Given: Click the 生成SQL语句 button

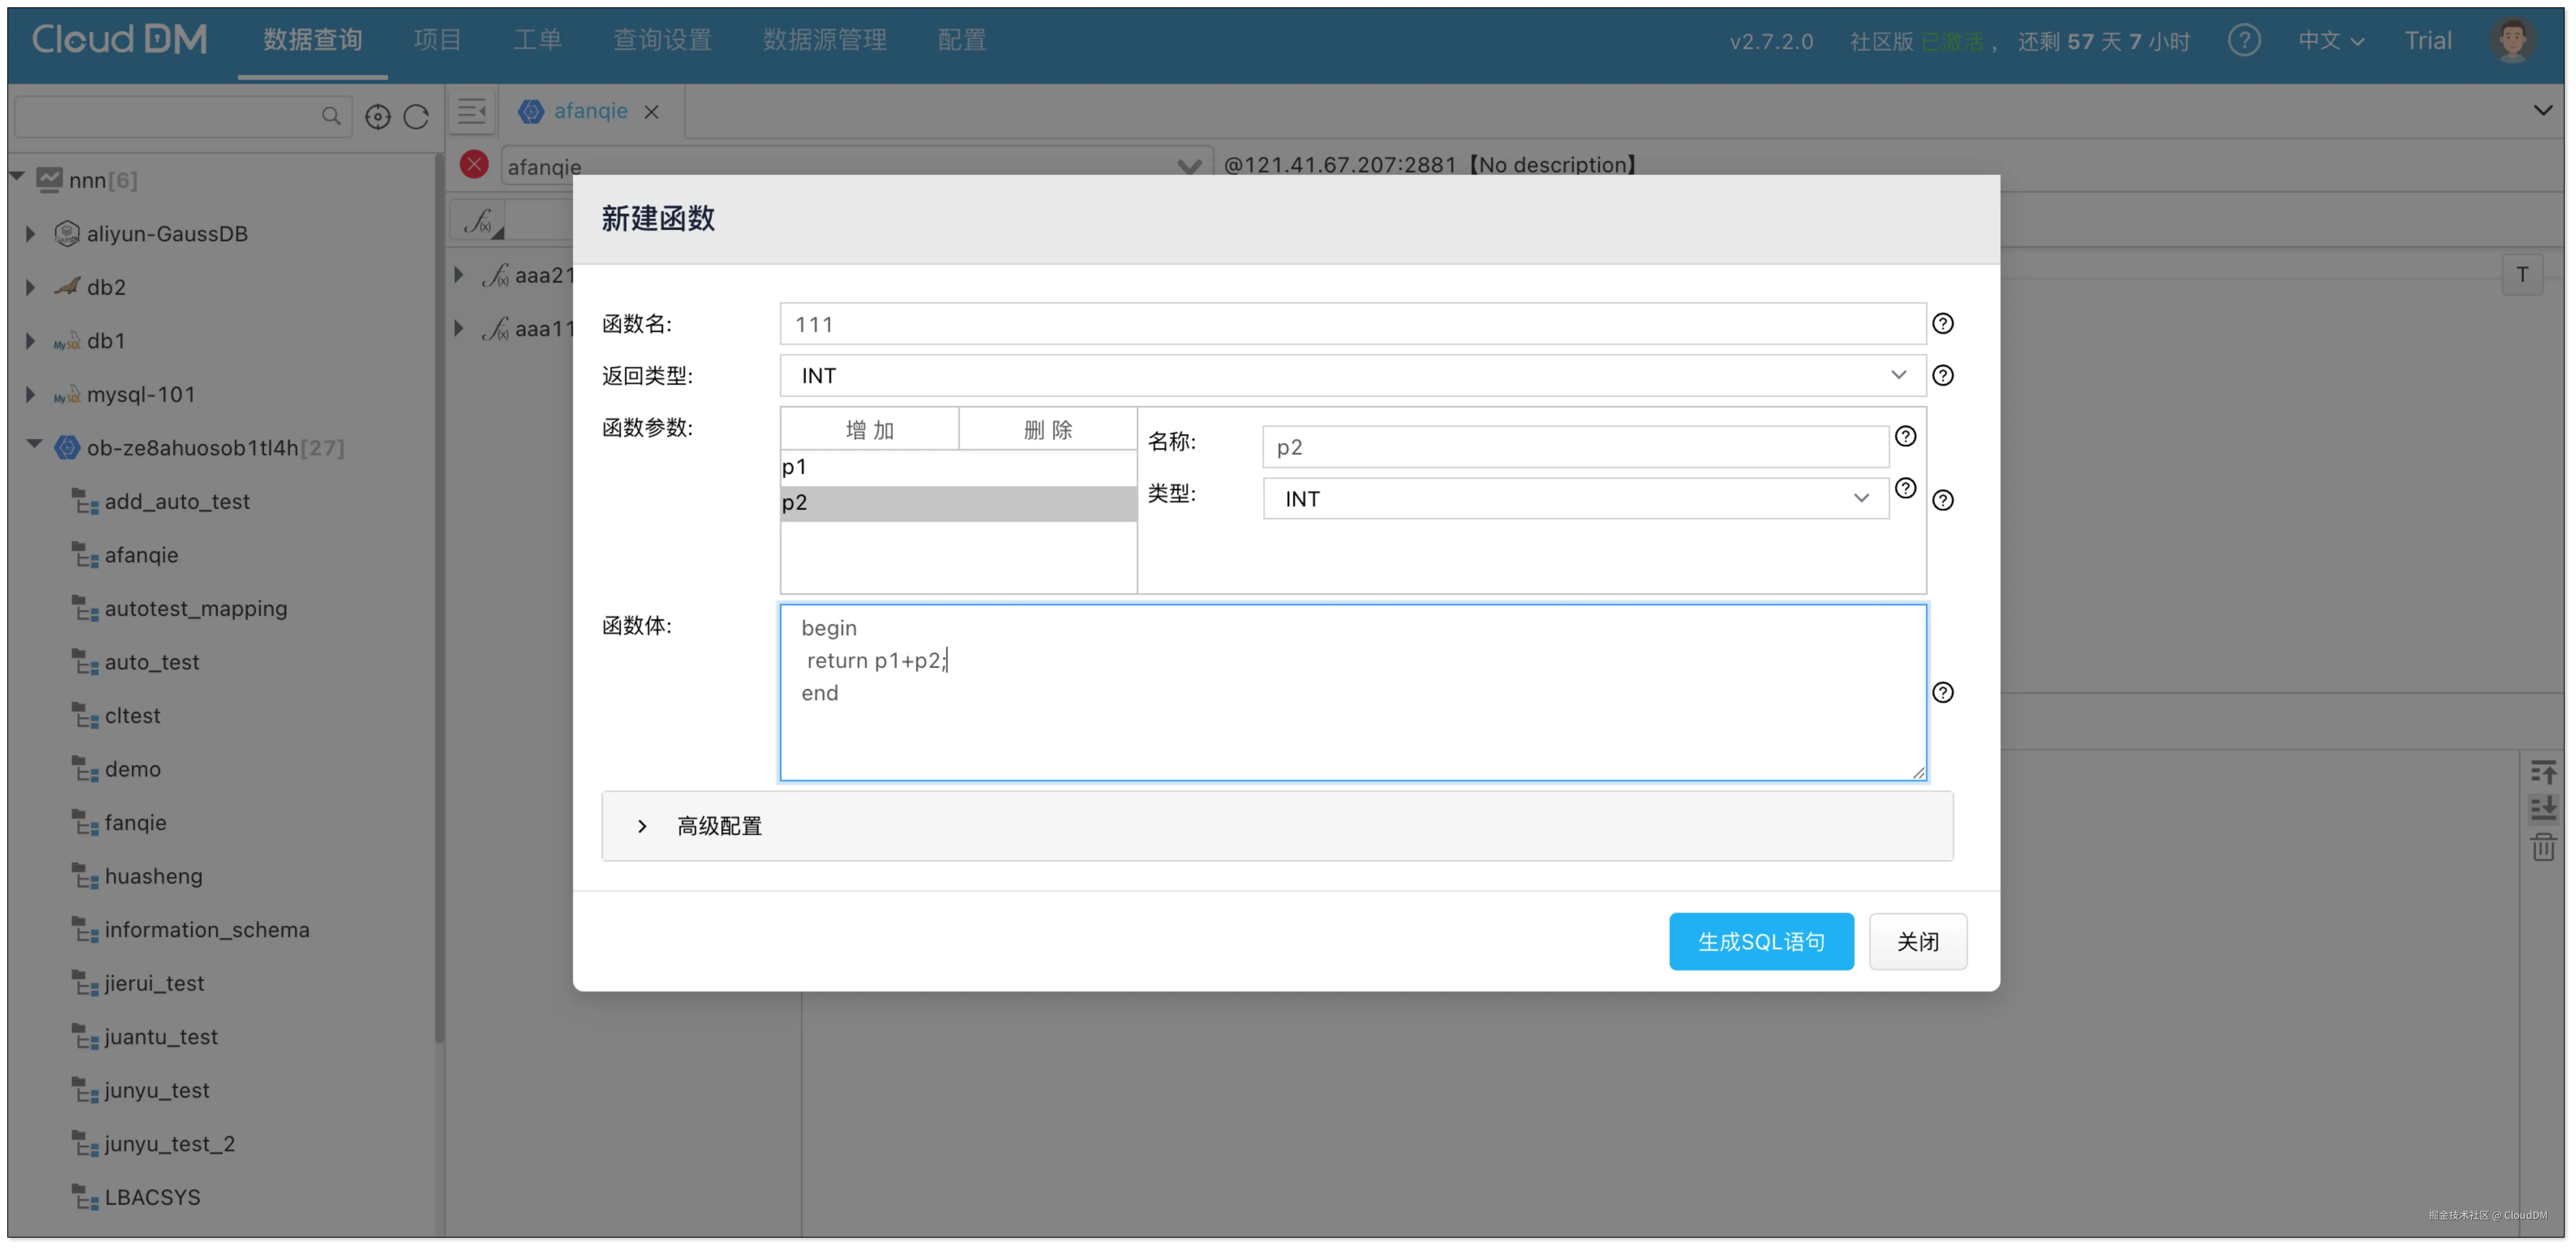Looking at the screenshot, I should coord(1760,941).
